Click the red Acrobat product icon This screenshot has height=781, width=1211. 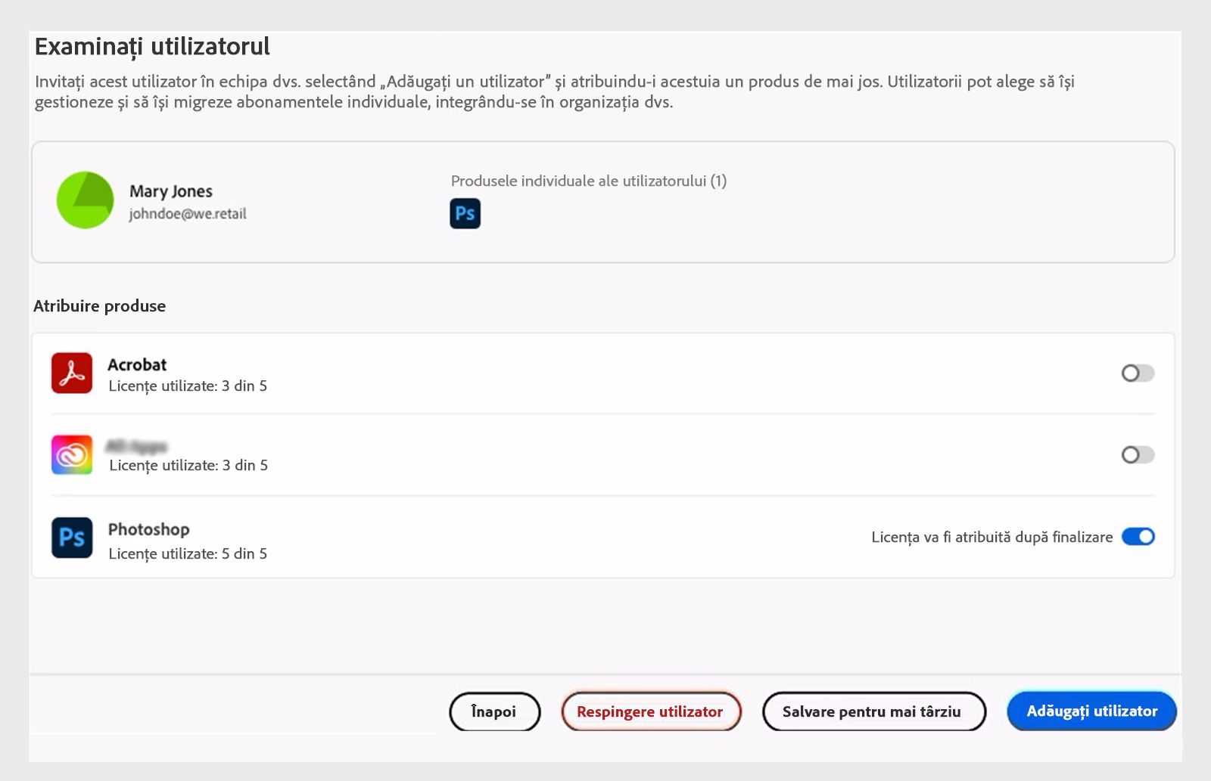pyautogui.click(x=72, y=373)
